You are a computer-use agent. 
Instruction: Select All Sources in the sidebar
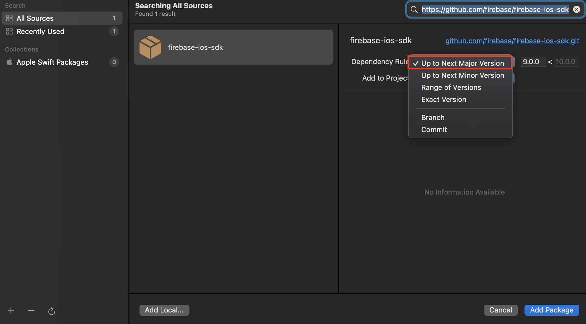[x=62, y=18]
